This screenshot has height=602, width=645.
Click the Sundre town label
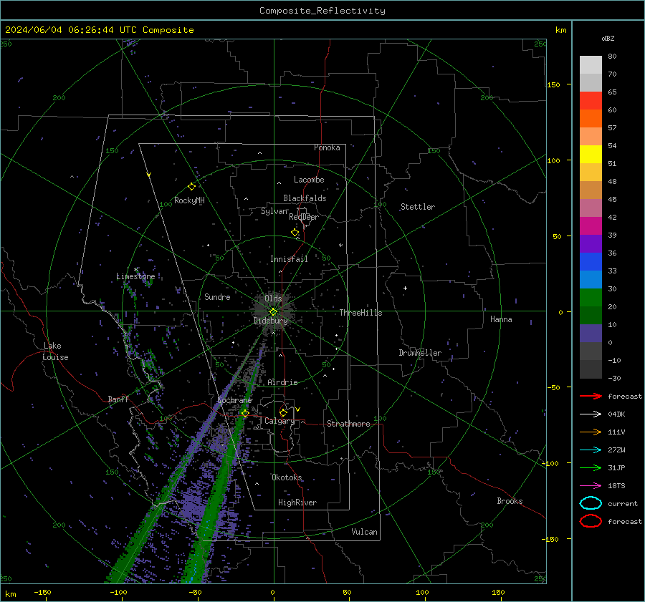217,296
